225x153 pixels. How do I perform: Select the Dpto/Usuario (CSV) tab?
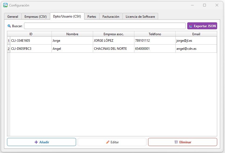pyautogui.click(x=67, y=16)
